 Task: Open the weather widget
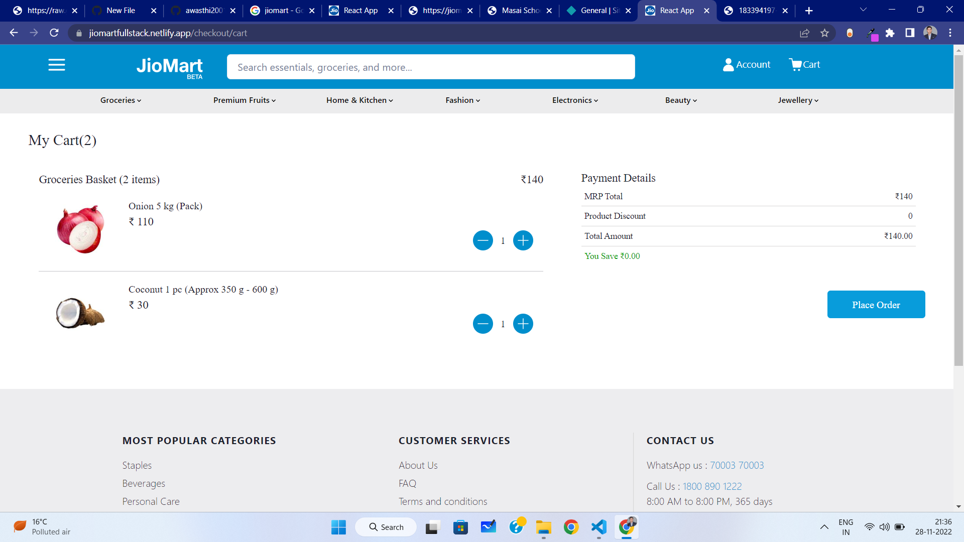[x=42, y=527]
